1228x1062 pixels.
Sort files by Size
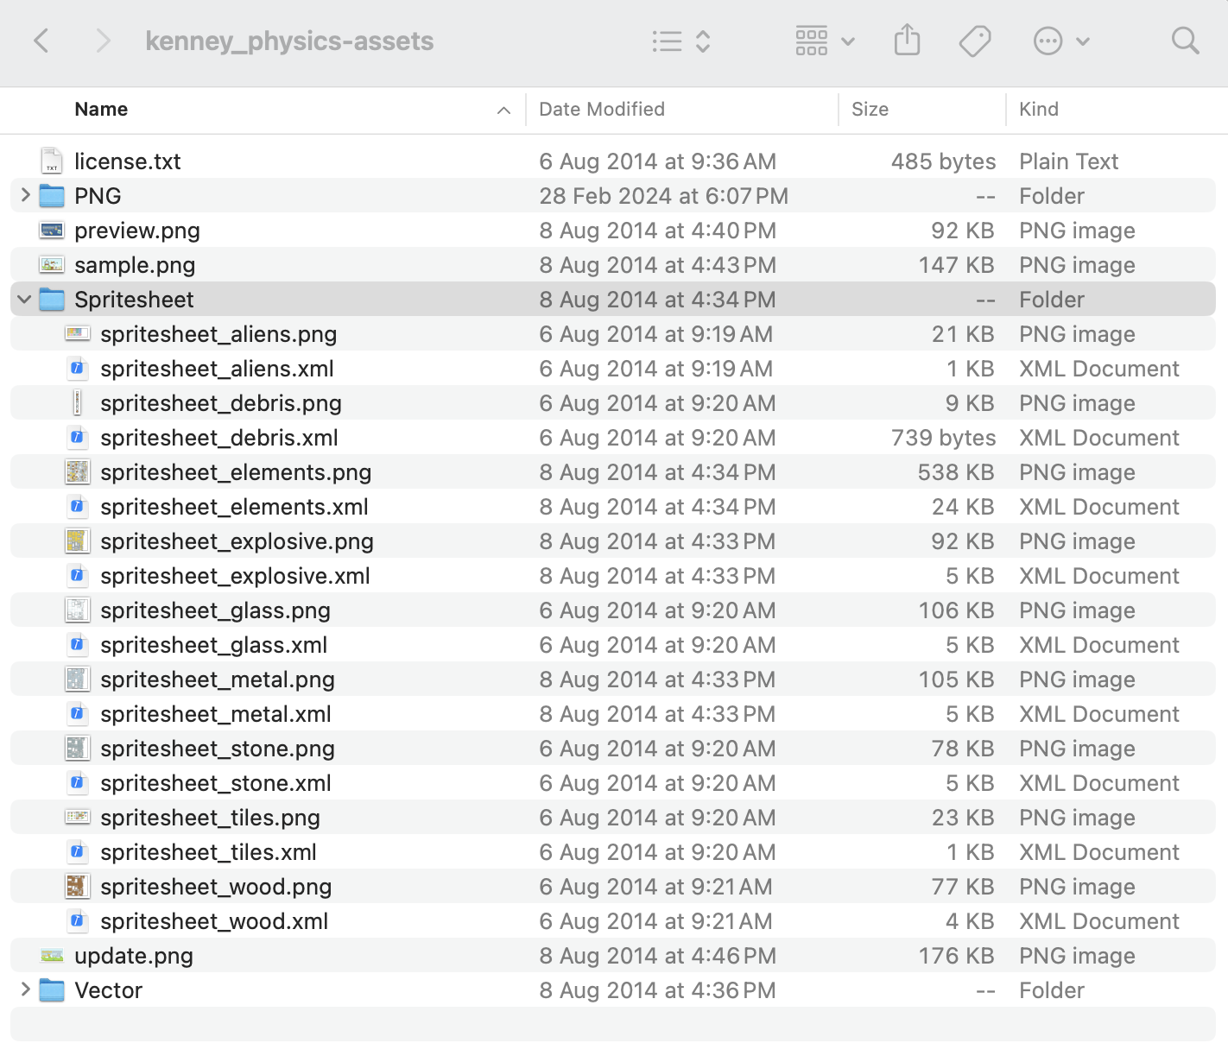[870, 109]
